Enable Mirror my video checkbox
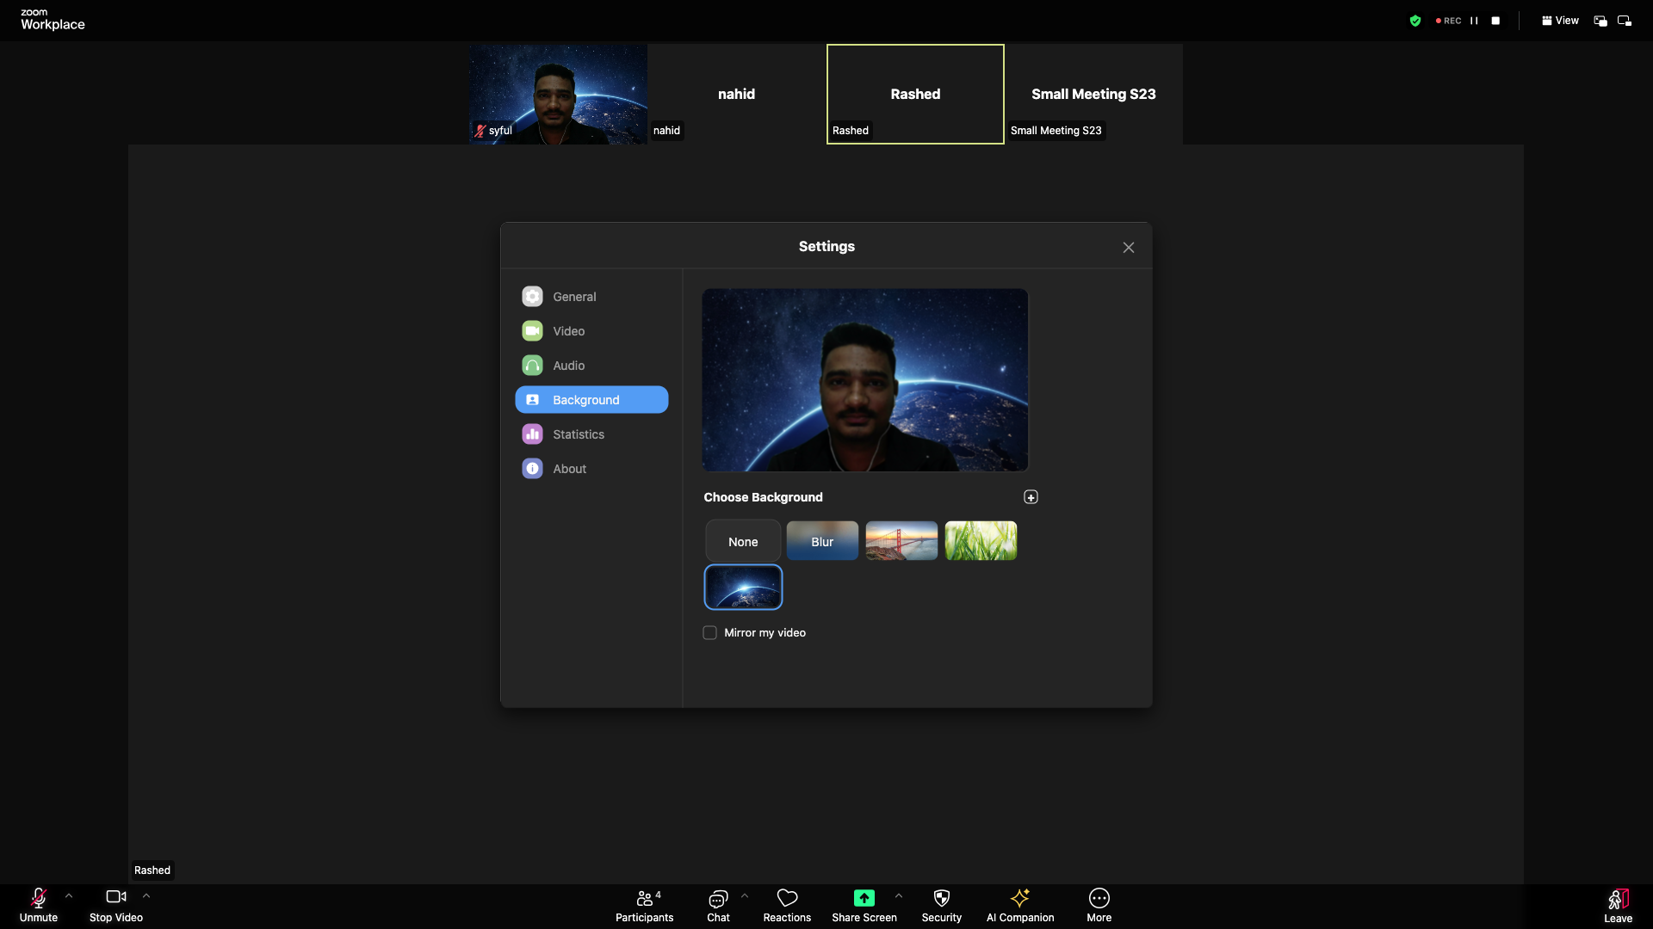 (710, 633)
